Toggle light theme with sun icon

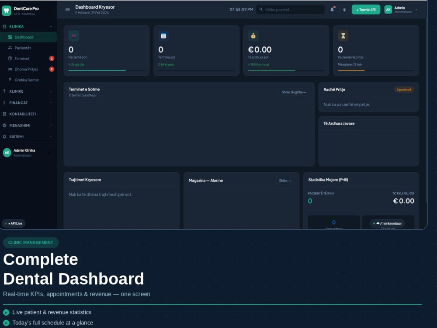(x=344, y=10)
